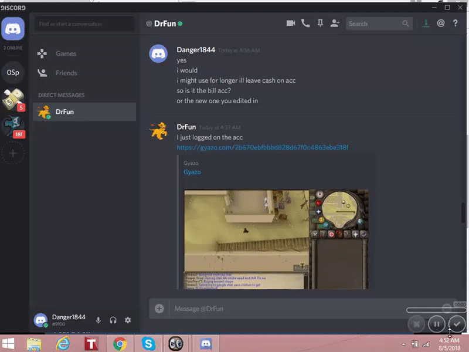
Task: Add a new server
Action: 13,153
